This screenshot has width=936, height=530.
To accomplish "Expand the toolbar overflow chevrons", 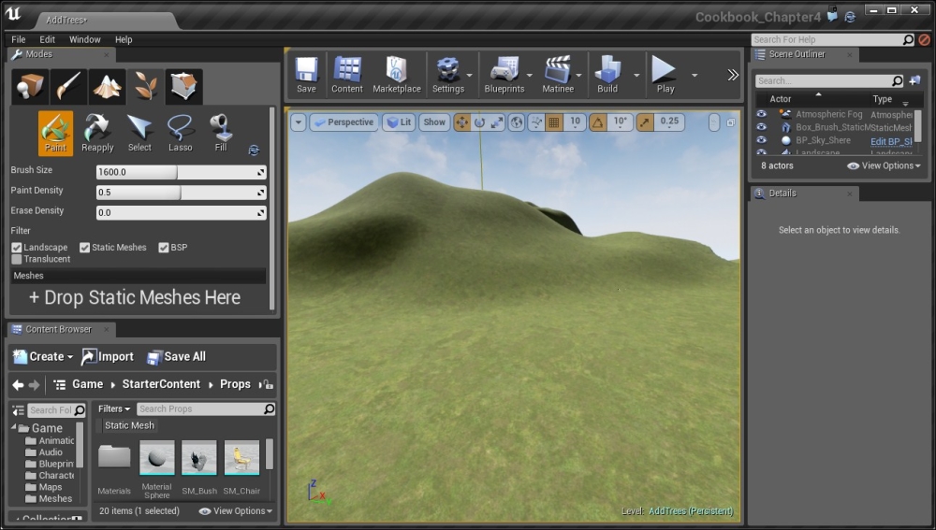I will click(733, 75).
